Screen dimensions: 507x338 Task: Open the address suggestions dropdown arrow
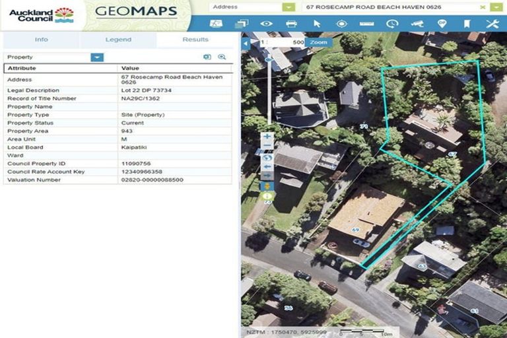496,7
